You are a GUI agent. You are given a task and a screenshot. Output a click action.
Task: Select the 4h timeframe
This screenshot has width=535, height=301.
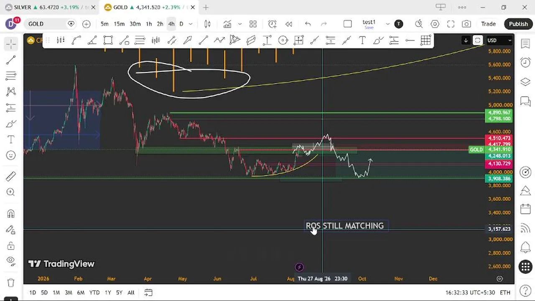(x=171, y=24)
